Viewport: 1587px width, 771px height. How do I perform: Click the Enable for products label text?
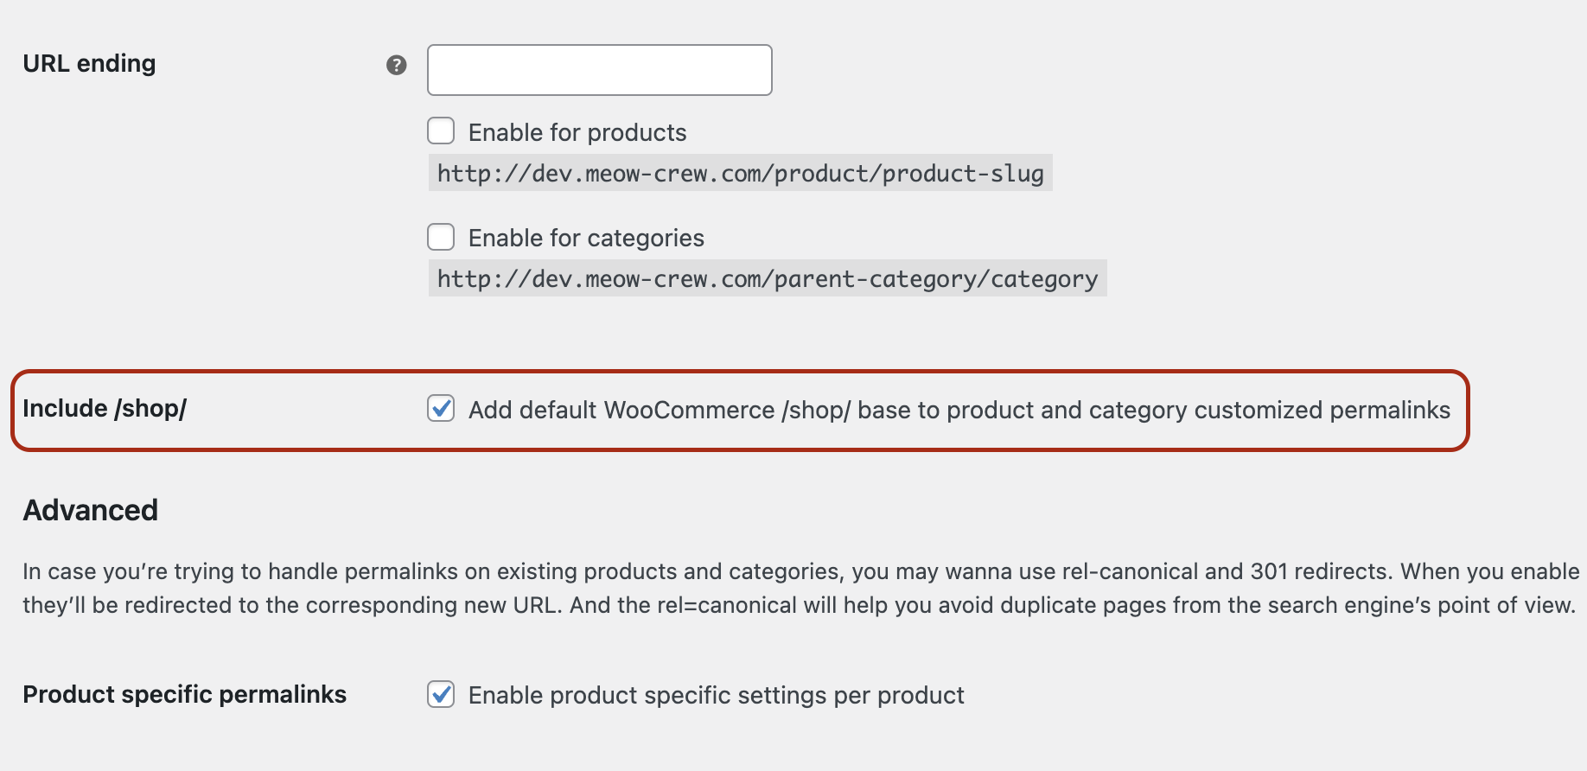pyautogui.click(x=577, y=131)
